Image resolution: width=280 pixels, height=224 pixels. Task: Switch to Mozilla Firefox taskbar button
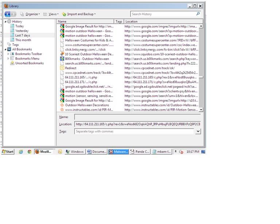pos(44,152)
